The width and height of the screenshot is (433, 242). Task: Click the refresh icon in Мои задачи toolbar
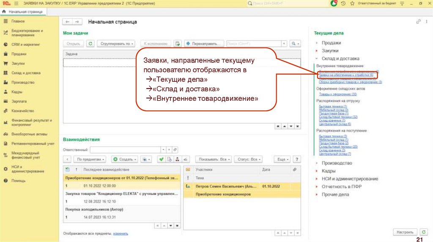90,43
